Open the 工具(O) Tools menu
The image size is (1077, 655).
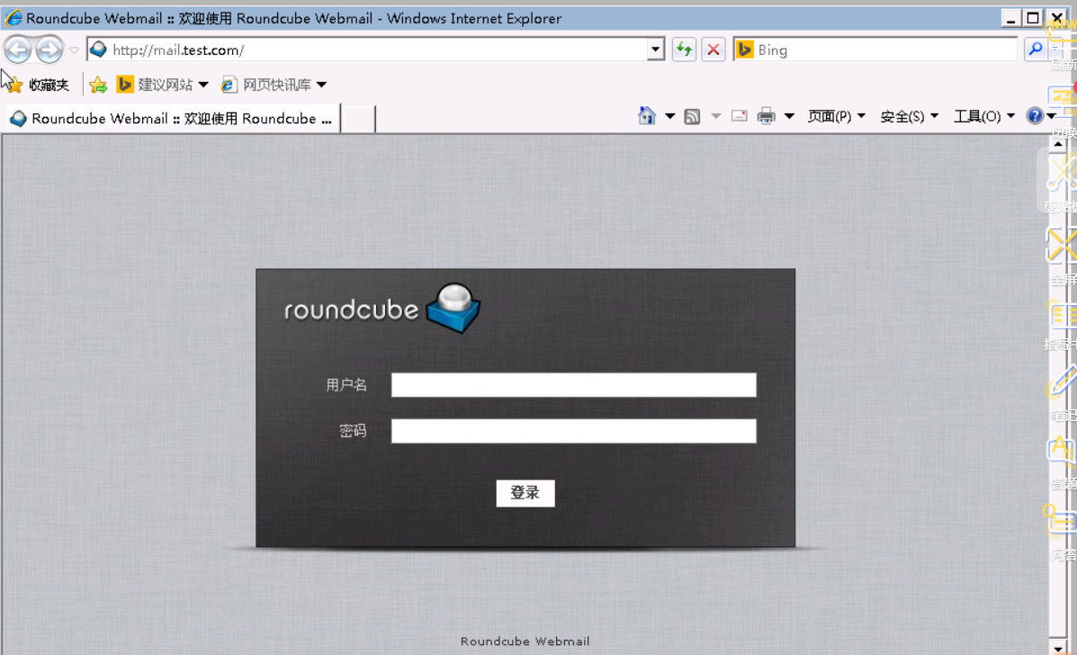tap(983, 116)
